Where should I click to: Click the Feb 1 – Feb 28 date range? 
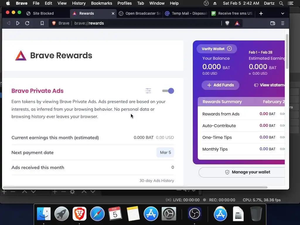[260, 52]
